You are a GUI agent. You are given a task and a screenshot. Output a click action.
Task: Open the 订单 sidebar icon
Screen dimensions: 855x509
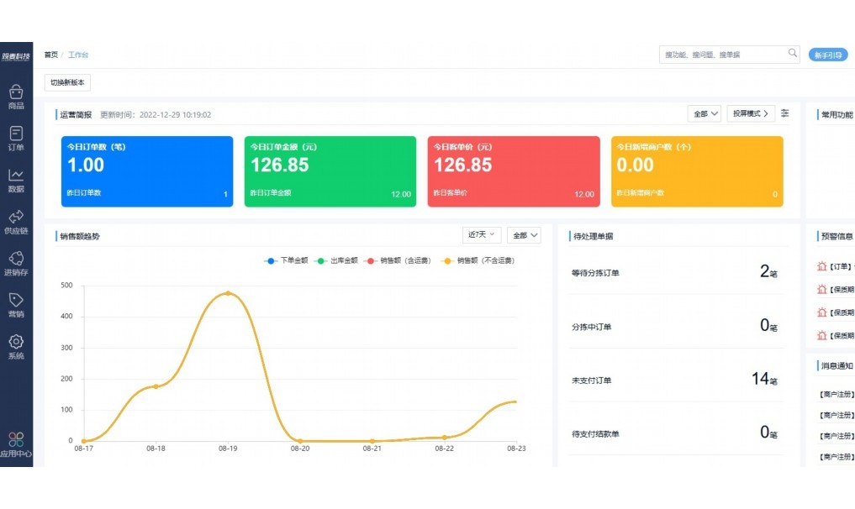[x=15, y=136]
